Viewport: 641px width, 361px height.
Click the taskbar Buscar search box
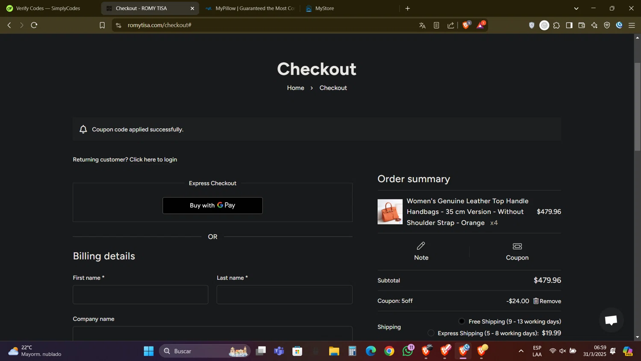pos(205,351)
